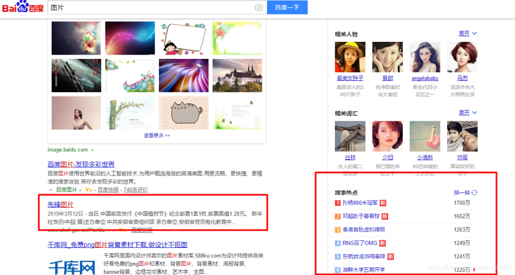
Task: Open colorful tunnel rays thumbnail
Action: click(x=184, y=75)
